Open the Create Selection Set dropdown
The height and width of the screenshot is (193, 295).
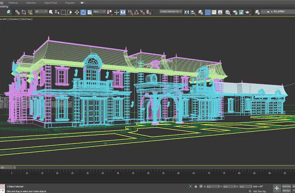[171, 12]
